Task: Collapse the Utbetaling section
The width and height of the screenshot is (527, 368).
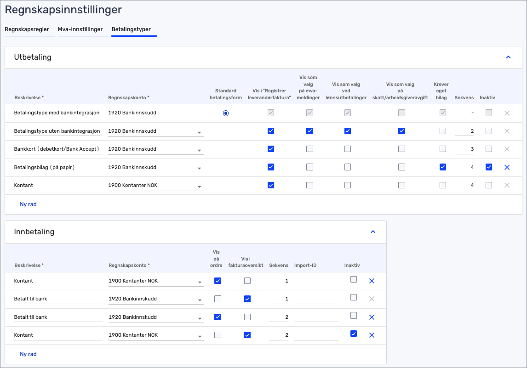Action: click(x=508, y=57)
